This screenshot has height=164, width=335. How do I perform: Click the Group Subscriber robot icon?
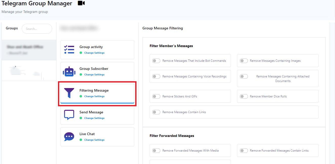(69, 71)
